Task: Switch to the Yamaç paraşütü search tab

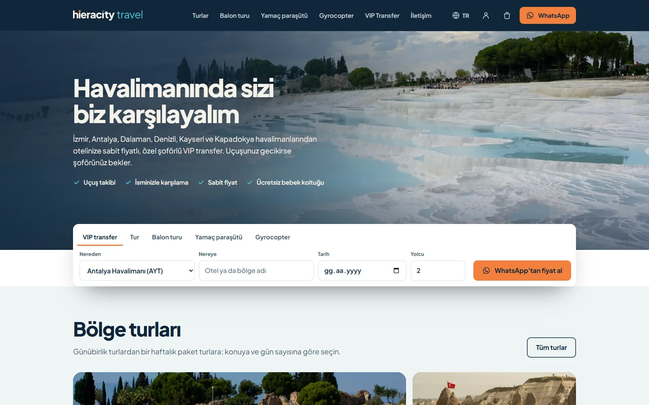Action: click(x=219, y=237)
